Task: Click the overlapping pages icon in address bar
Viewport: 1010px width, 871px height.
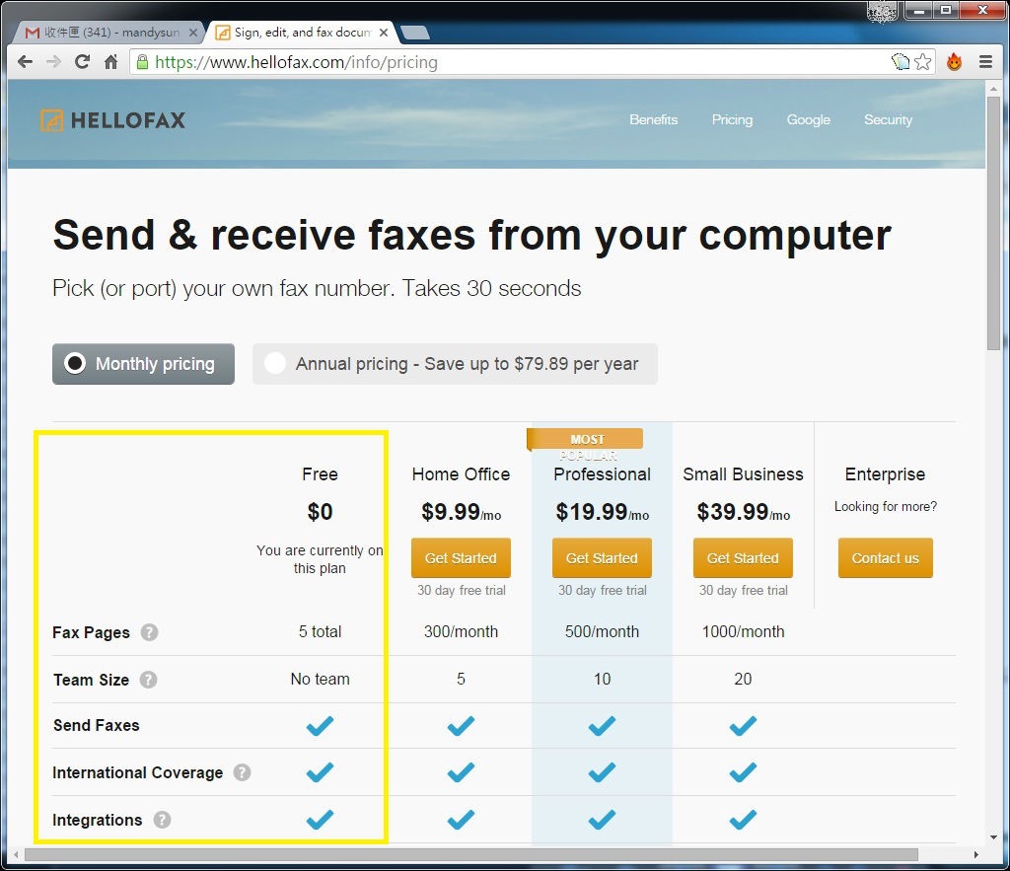Action: click(x=901, y=62)
